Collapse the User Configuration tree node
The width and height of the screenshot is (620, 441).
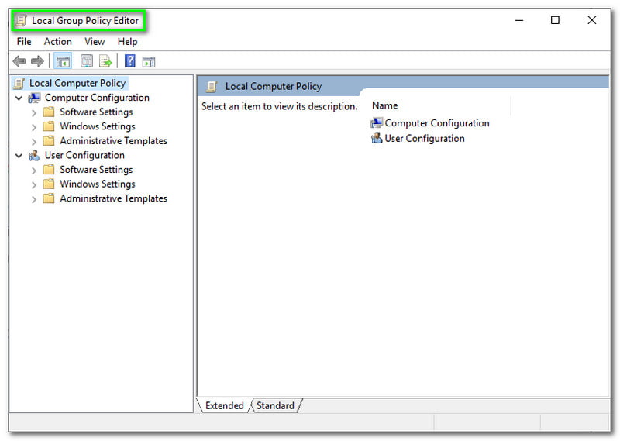(x=19, y=156)
